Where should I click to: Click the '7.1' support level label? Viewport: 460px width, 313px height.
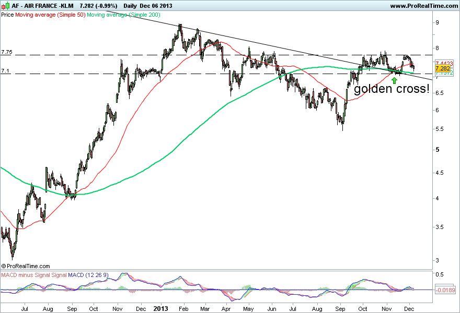tap(5, 71)
